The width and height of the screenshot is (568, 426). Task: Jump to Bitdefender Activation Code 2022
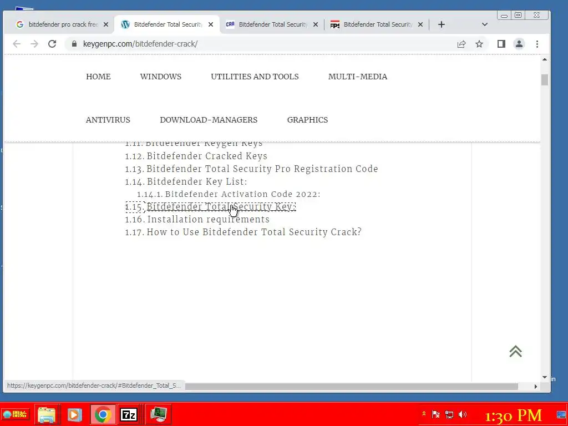click(243, 194)
